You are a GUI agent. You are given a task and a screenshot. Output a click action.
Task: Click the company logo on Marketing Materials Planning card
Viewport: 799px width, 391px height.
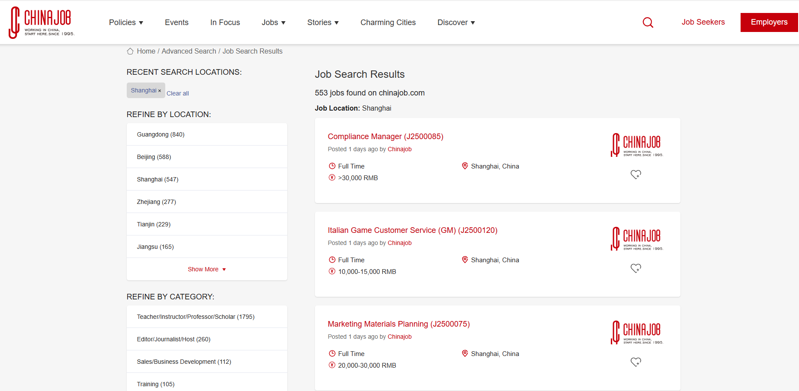pos(637,333)
